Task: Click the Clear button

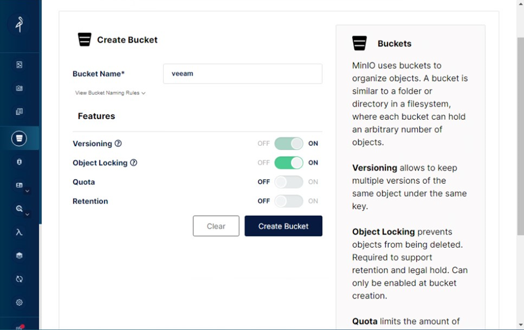Action: (x=216, y=226)
